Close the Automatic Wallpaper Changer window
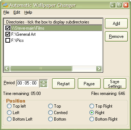 (x=126, y=5)
